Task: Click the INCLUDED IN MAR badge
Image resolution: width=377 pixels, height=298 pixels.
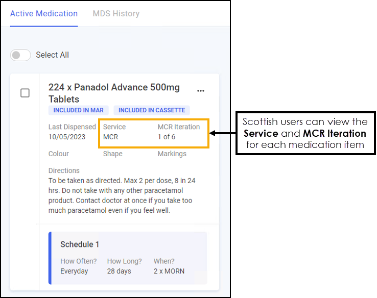Action: tap(78, 110)
